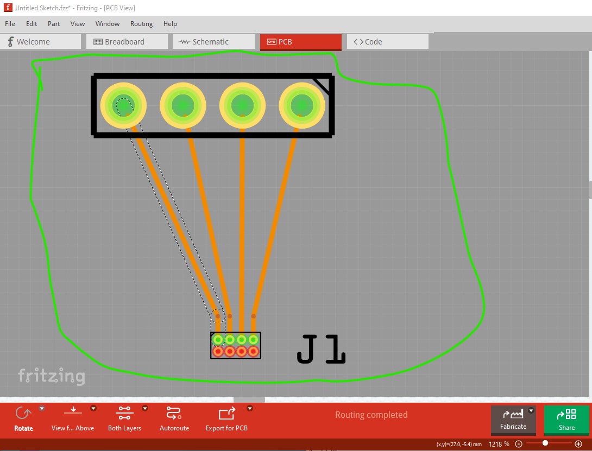This screenshot has height=451, width=592.
Task: Switch to the Breadboard tab
Action: tap(127, 42)
